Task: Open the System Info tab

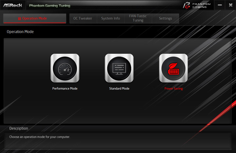Action: pos(110,18)
